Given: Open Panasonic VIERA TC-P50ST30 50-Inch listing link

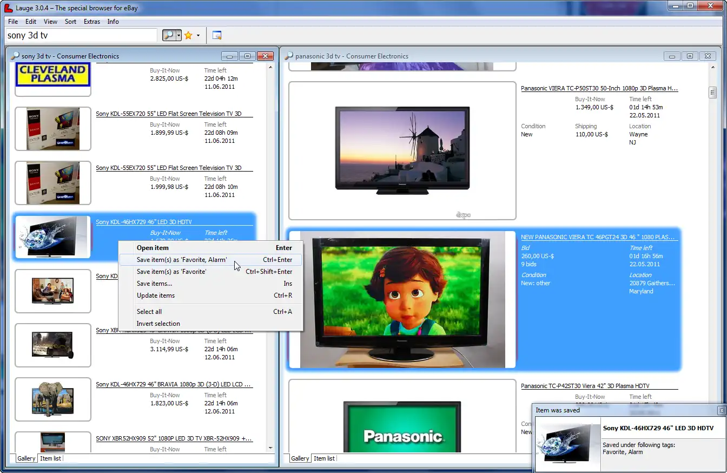Looking at the screenshot, I should pos(599,89).
